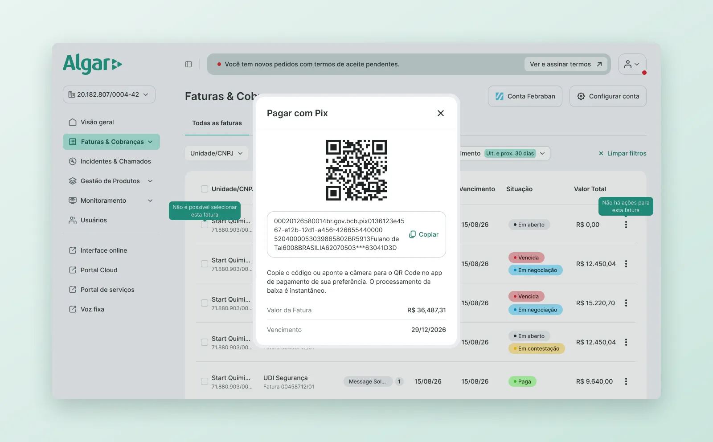This screenshot has width=713, height=442.
Task: Clear filters with Limpar filtros
Action: 622,153
